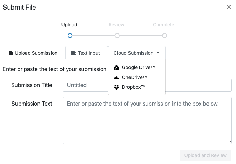Collapse the Cloud Submission dropdown arrow

point(158,53)
